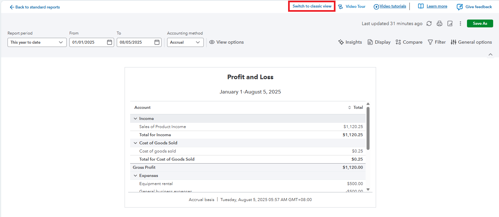Click the export report icon
Image resolution: width=499 pixels, height=217 pixels.
coord(450,23)
